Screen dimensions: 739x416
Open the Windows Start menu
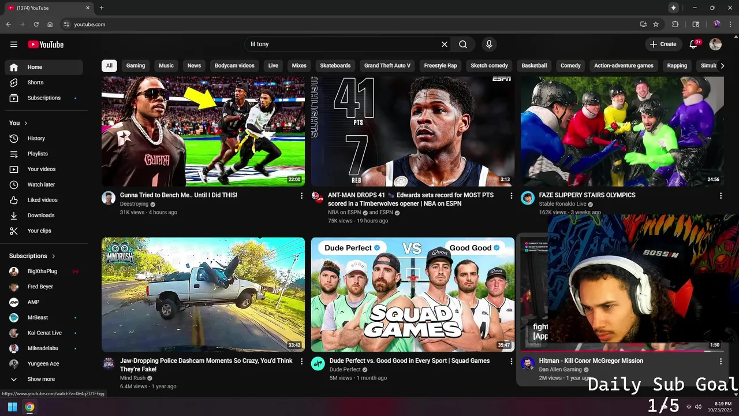point(12,407)
